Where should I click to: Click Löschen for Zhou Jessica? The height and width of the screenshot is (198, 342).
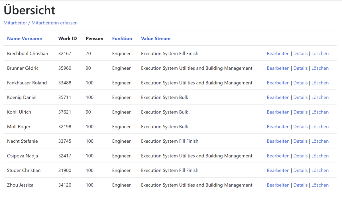click(x=320, y=185)
